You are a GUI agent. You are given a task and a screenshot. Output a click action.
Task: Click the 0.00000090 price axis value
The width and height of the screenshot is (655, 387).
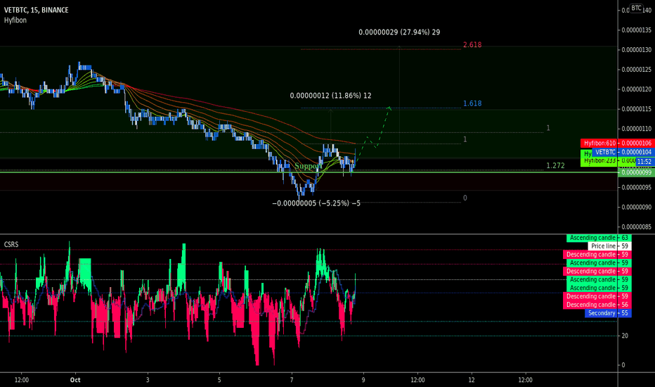[636, 207]
